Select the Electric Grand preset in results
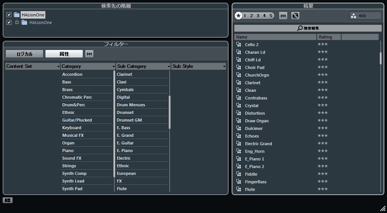Screen dimensions: 387x213 258,144
